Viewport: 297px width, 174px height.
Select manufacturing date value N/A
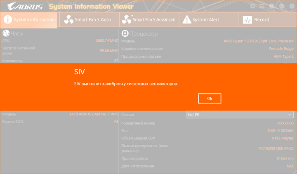pos(290,166)
